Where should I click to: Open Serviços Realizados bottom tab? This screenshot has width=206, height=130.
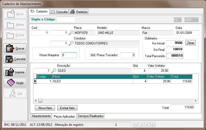pyautogui.click(x=91, y=116)
